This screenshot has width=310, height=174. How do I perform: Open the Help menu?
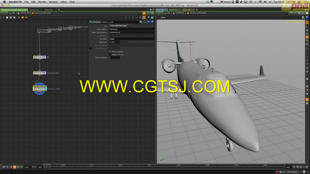(72, 2)
